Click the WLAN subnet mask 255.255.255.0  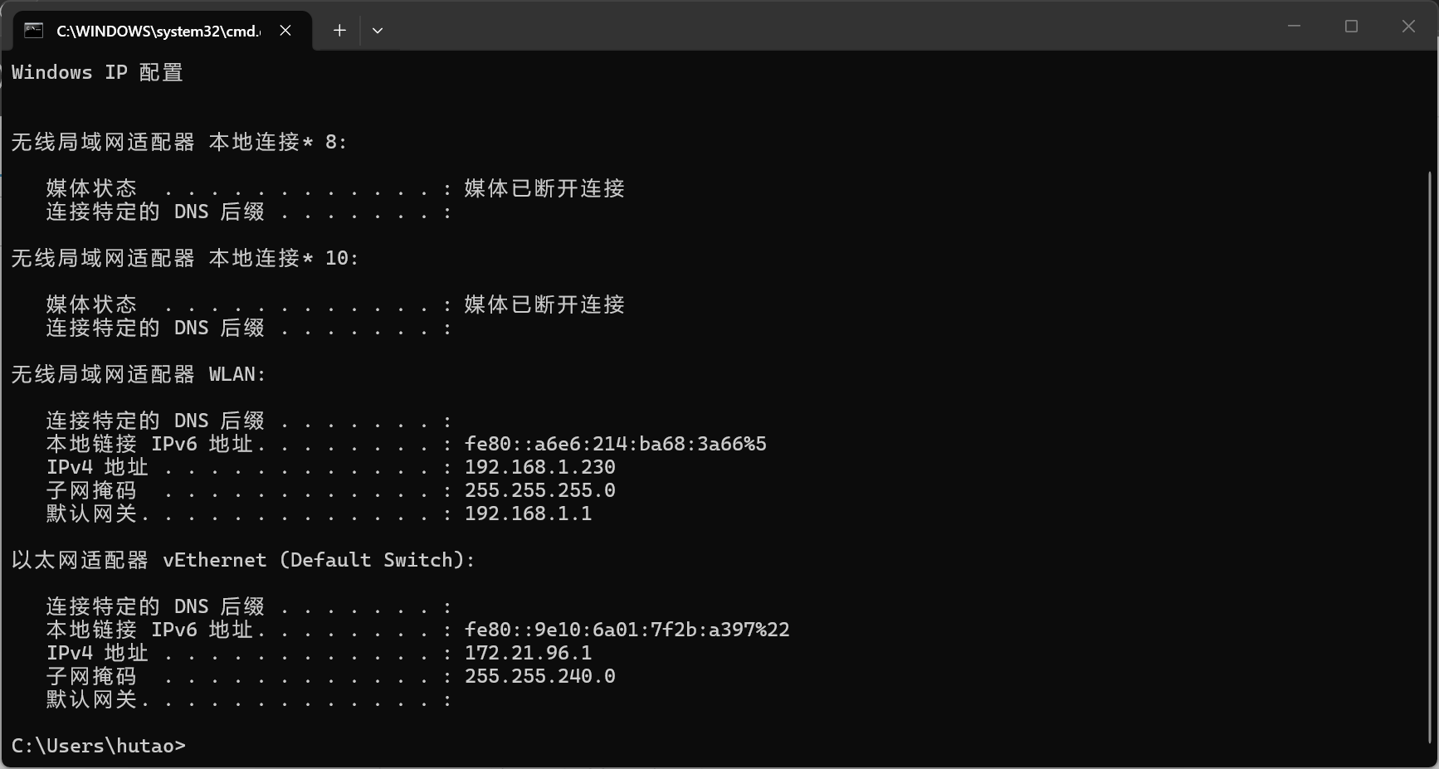pos(539,490)
